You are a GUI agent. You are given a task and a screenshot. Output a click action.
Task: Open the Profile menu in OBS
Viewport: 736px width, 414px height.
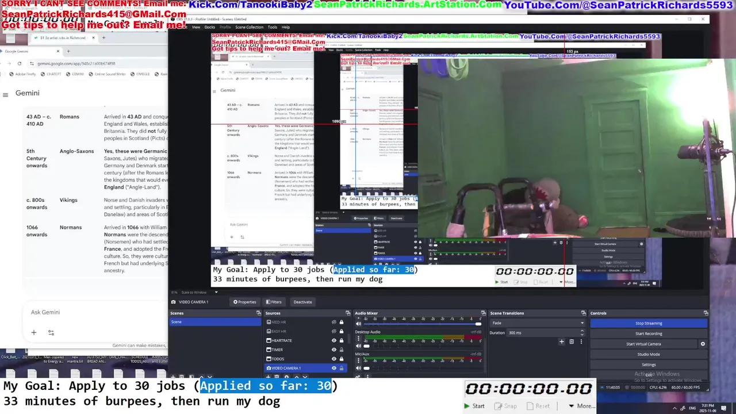[225, 27]
